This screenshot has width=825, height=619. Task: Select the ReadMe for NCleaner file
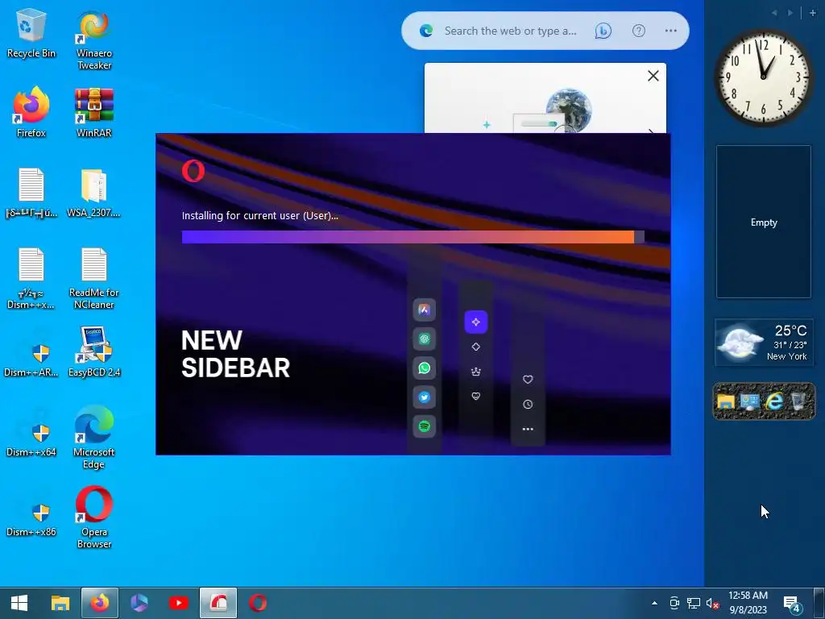point(93,278)
